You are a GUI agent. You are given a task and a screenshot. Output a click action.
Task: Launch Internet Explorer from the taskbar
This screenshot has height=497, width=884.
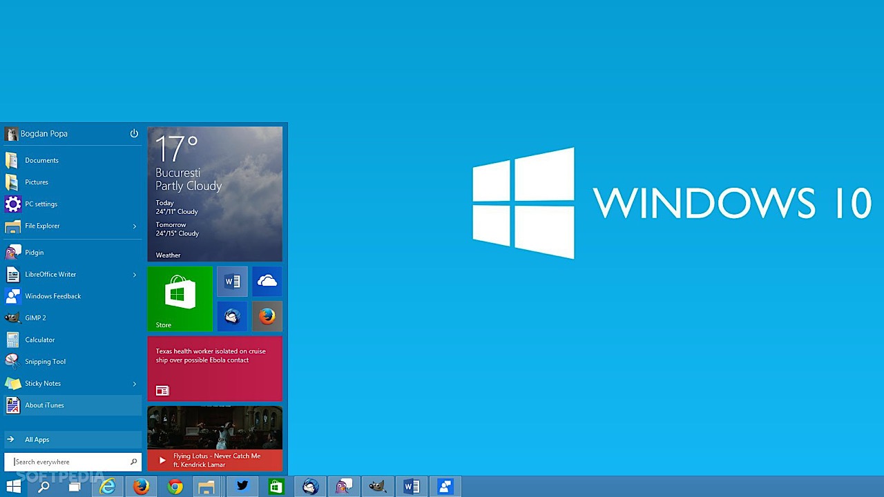pyautogui.click(x=108, y=487)
